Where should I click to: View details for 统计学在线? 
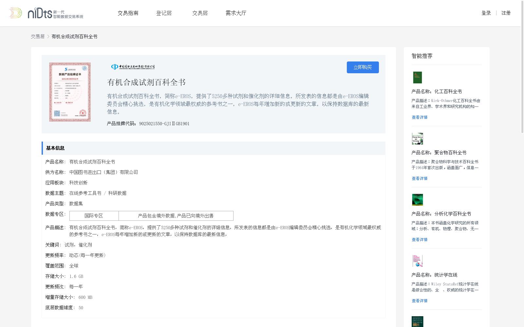[420, 301]
